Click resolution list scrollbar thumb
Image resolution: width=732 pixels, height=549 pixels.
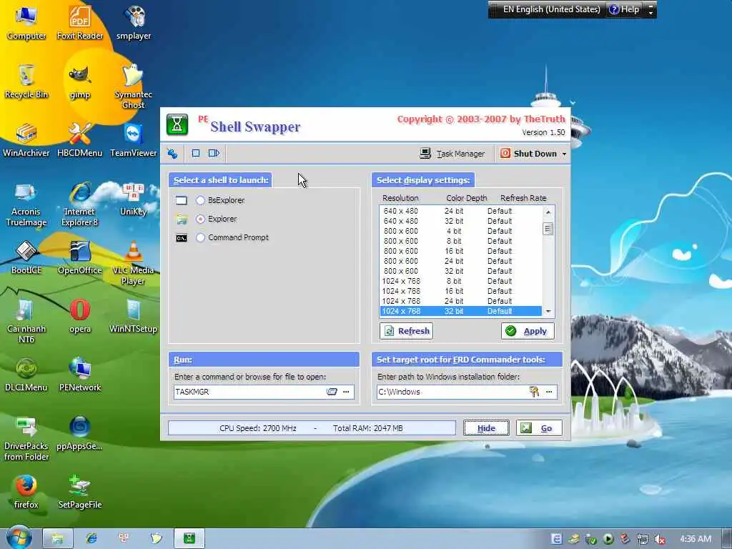tap(548, 229)
